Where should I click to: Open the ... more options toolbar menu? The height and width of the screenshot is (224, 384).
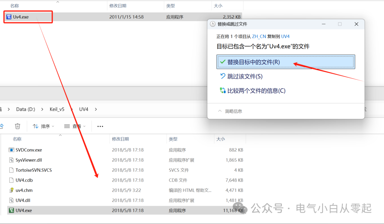100,126
